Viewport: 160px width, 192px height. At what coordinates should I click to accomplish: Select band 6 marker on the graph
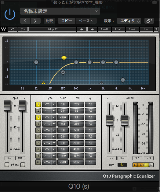tap(89, 62)
